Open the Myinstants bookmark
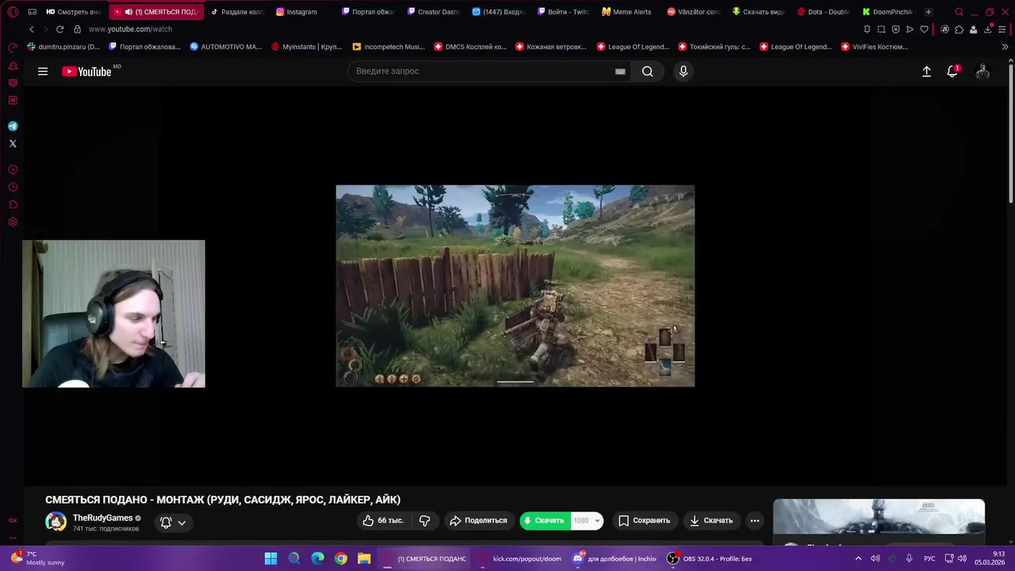 coord(306,47)
